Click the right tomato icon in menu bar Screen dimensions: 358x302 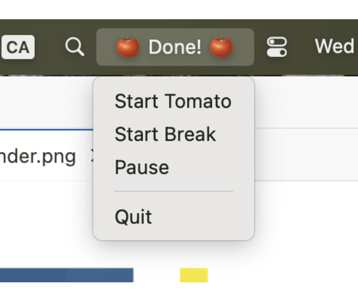[221, 47]
